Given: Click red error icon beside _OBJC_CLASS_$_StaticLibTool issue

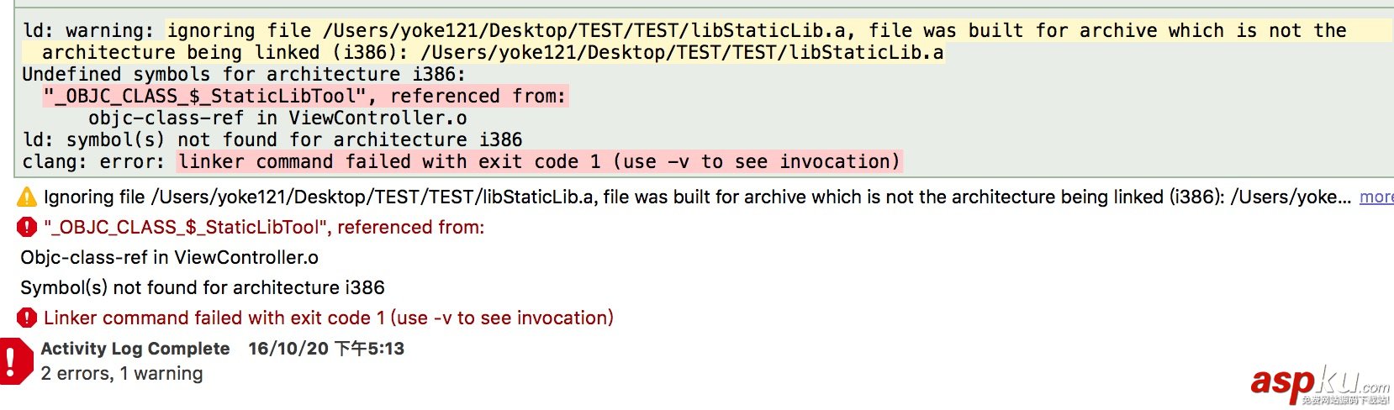Looking at the screenshot, I should click(27, 227).
